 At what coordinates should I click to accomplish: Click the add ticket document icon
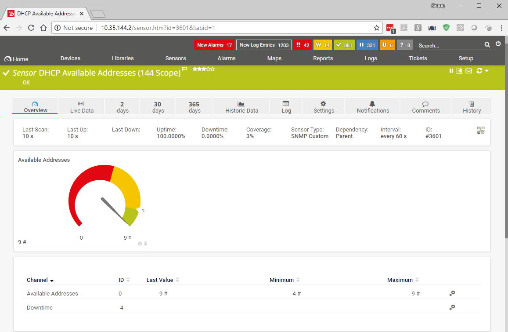(459, 71)
